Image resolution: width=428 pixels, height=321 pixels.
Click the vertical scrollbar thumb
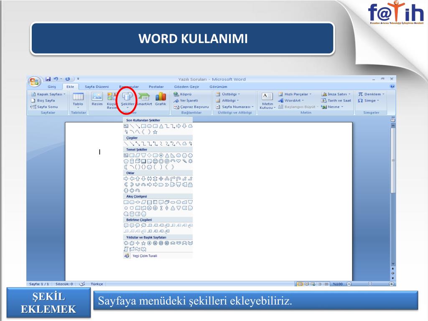(x=393, y=160)
